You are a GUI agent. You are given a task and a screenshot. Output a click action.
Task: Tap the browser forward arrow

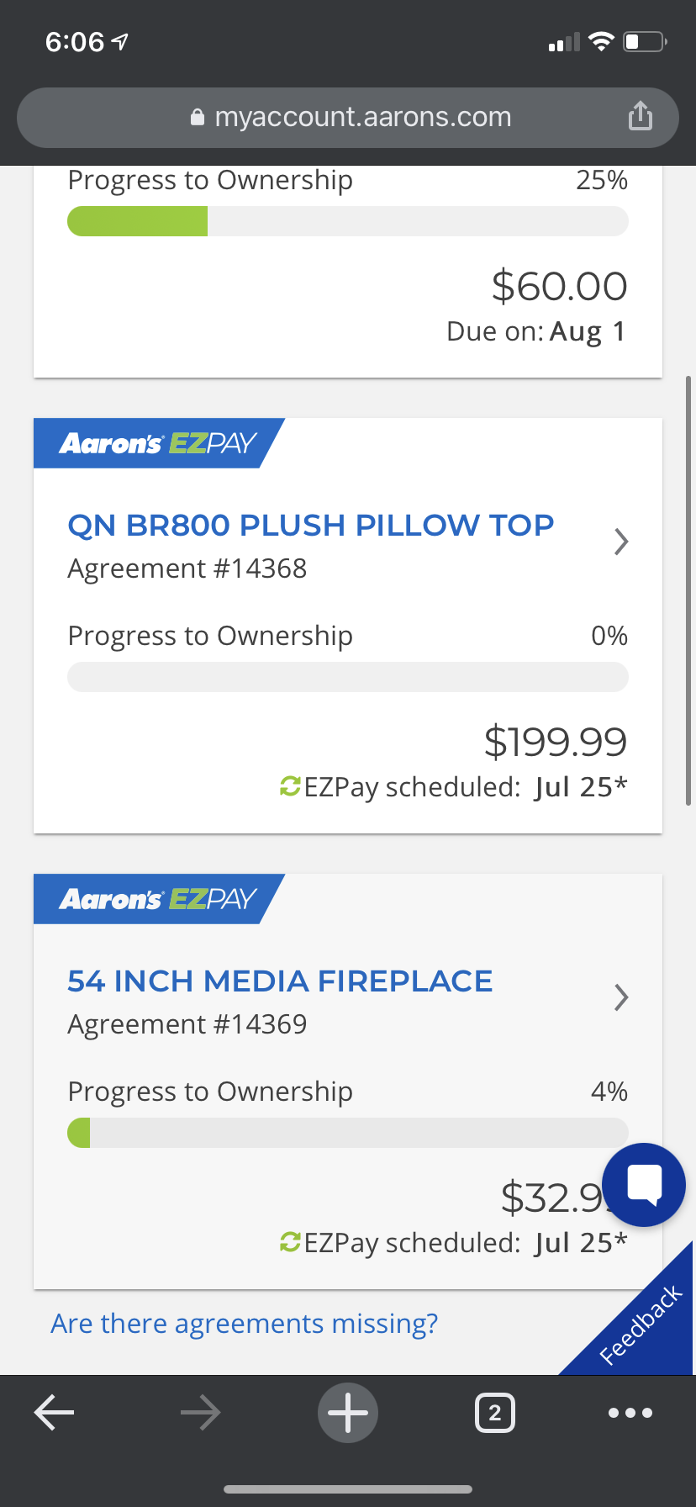(200, 1413)
